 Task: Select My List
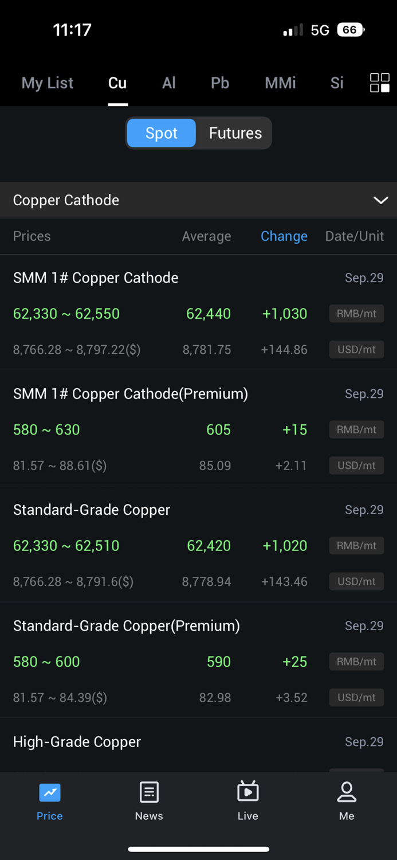(47, 83)
